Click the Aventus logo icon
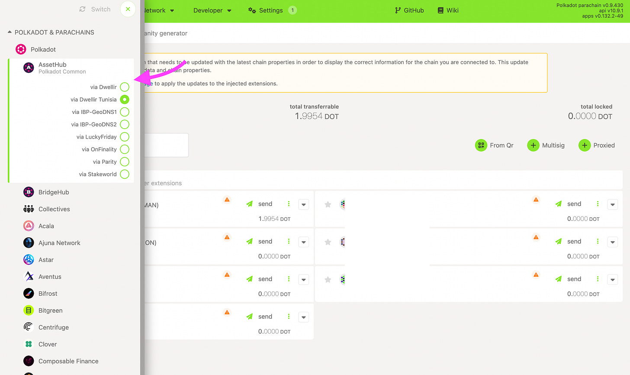The width and height of the screenshot is (630, 375). coord(29,277)
